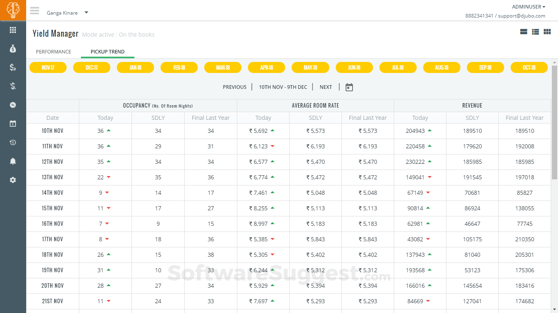
Task: Switch to the list view layout
Action: [535, 31]
